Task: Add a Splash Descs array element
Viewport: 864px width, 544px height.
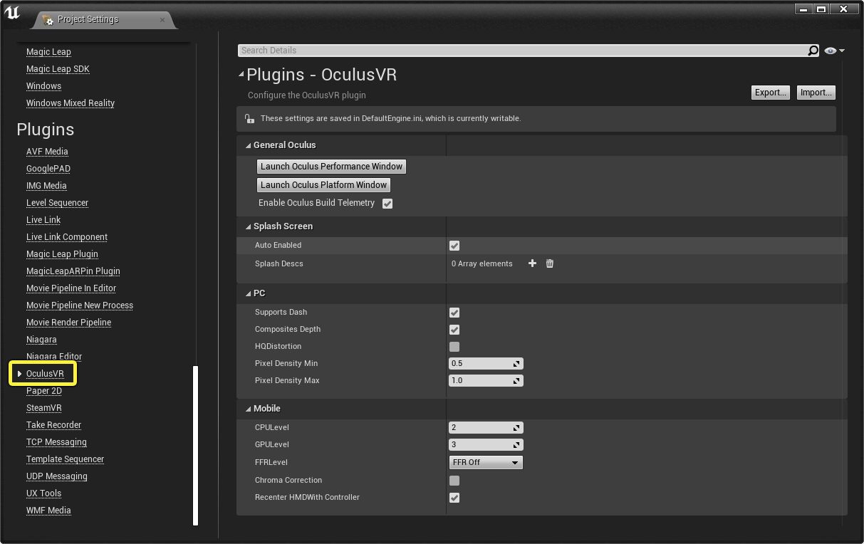Action: point(532,263)
